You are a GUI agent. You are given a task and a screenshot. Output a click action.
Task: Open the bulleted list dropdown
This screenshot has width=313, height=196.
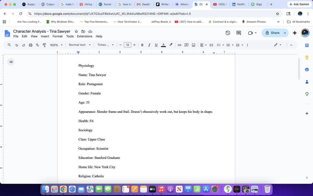coord(230,45)
